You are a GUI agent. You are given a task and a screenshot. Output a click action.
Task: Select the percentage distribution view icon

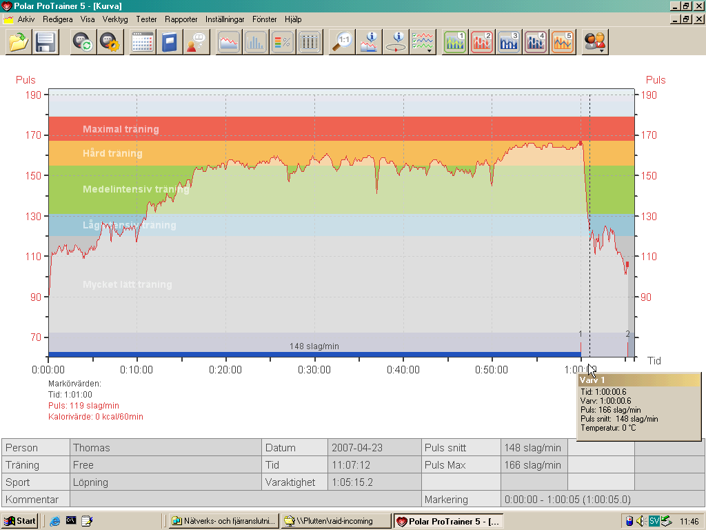283,42
